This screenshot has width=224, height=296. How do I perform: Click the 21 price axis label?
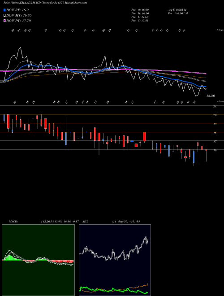point(215,106)
